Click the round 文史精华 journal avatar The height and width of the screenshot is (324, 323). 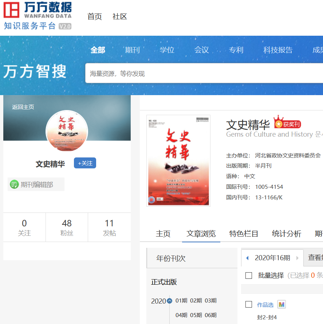coord(67,131)
